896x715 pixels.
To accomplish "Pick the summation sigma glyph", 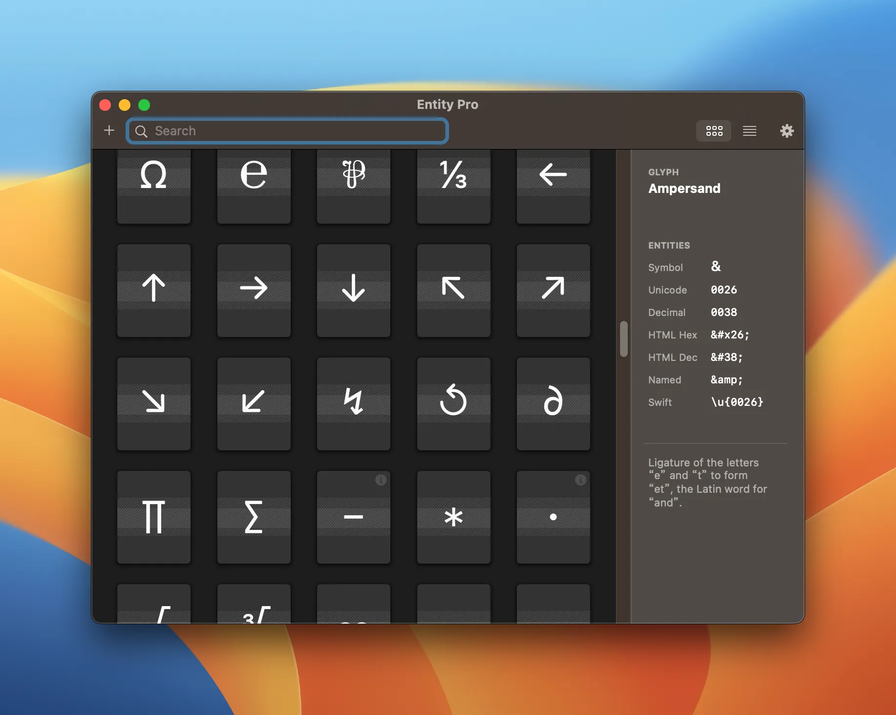I will [x=254, y=517].
